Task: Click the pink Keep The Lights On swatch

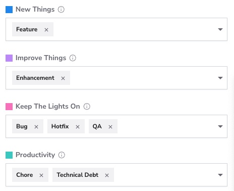Action: point(9,107)
